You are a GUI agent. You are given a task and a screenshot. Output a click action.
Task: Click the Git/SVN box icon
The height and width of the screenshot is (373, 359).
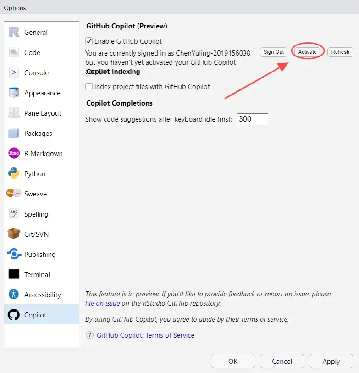pyautogui.click(x=14, y=234)
